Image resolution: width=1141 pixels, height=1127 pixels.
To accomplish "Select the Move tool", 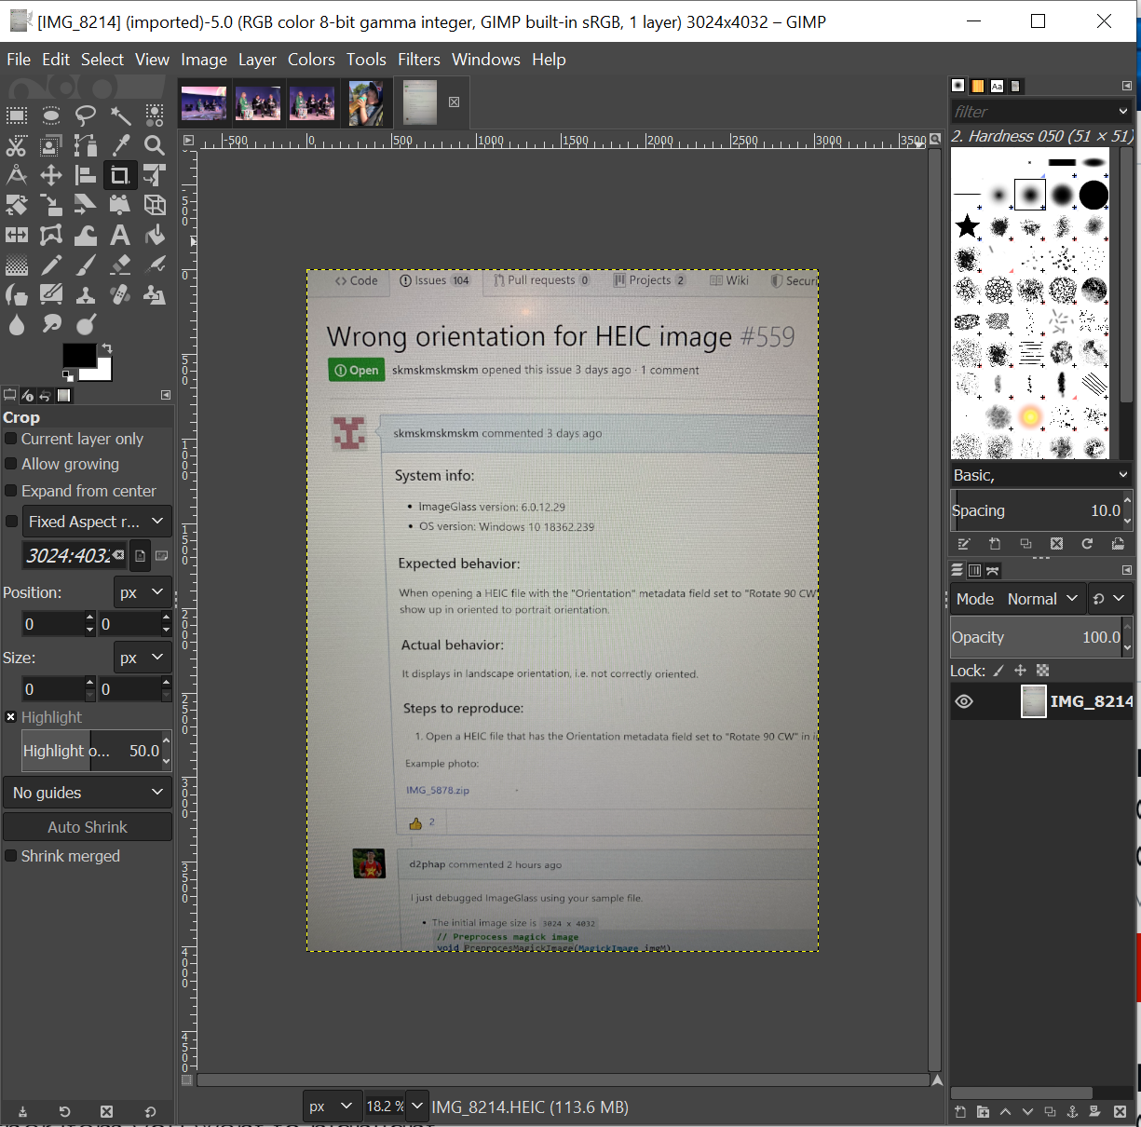I will click(x=51, y=175).
